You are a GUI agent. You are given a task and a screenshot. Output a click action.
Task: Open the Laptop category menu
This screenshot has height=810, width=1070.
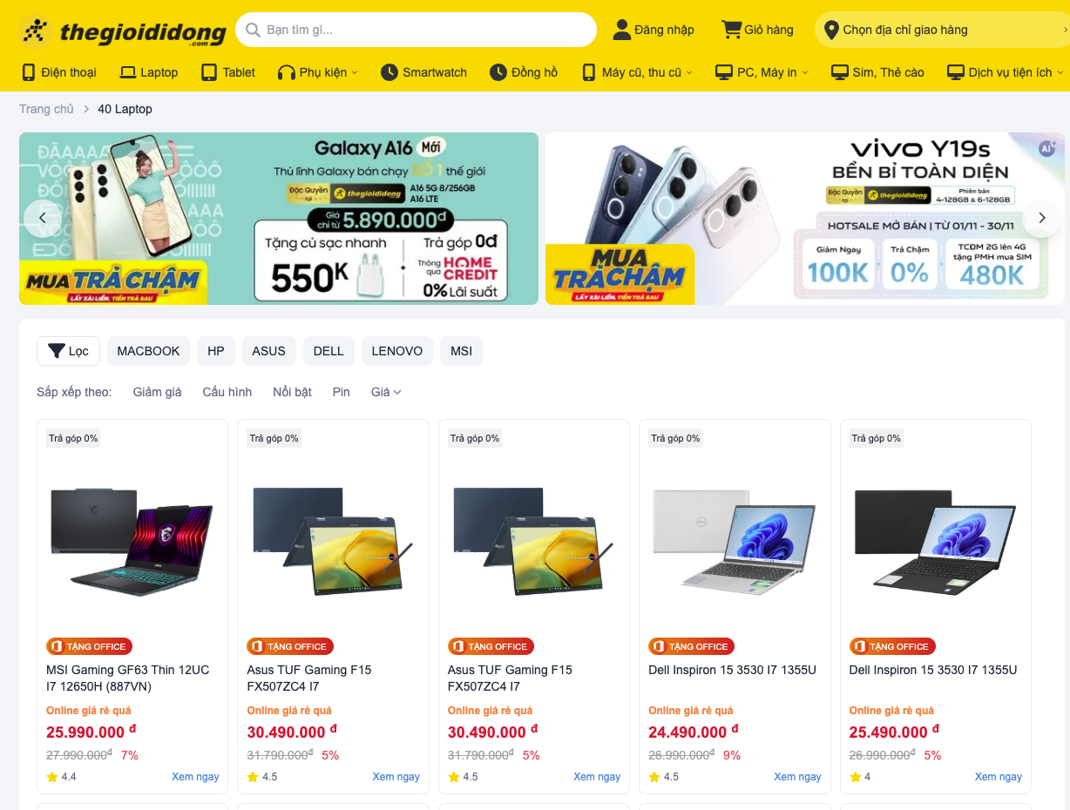click(149, 72)
